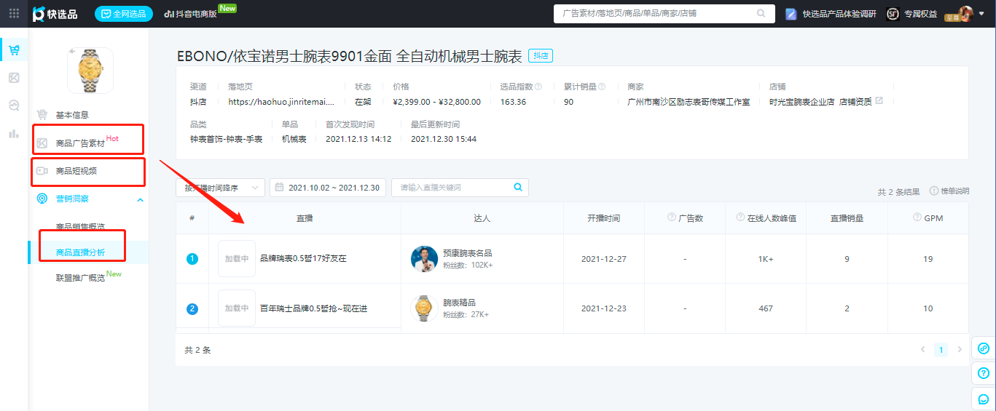Select the shopping cart sidebar icon
The height and width of the screenshot is (411, 996).
14,50
